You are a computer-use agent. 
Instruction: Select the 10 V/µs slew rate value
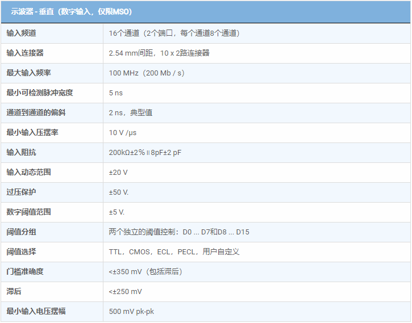pyautogui.click(x=123, y=132)
